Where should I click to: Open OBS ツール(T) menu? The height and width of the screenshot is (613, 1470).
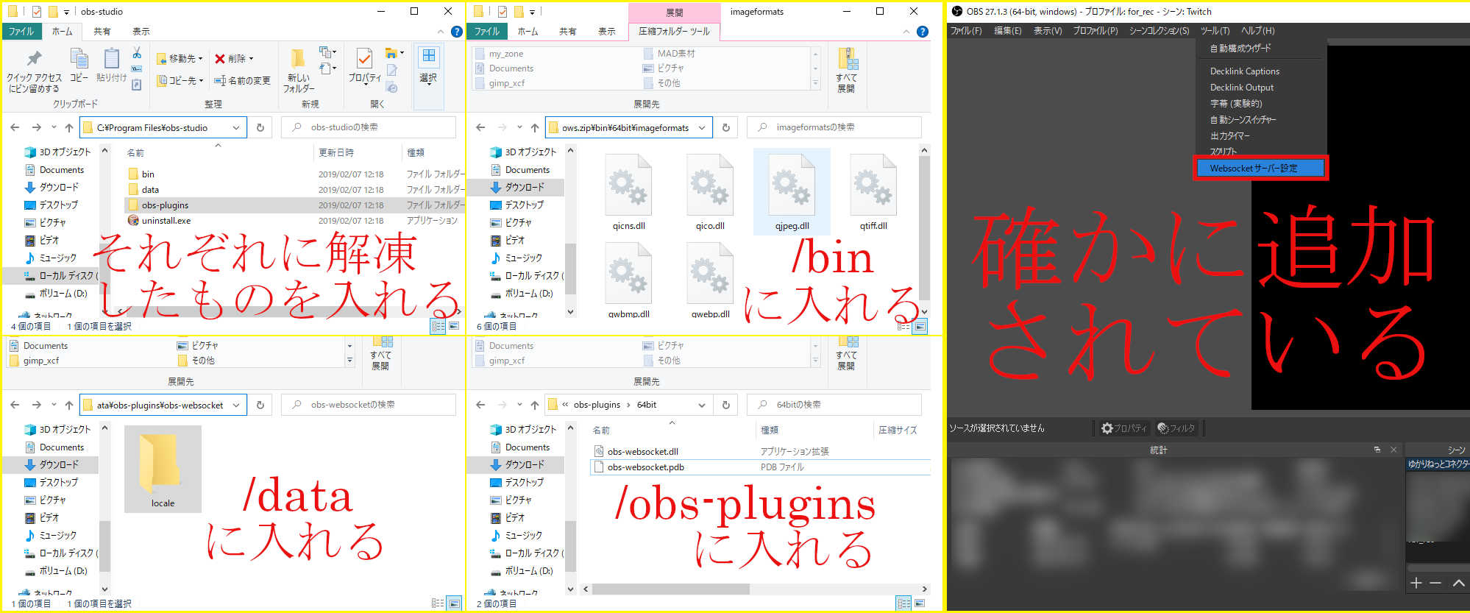pyautogui.click(x=1215, y=31)
